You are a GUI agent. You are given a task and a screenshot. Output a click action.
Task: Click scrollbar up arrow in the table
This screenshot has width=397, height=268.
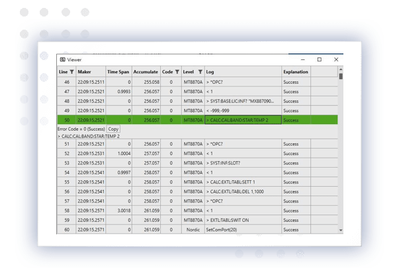[341, 69]
